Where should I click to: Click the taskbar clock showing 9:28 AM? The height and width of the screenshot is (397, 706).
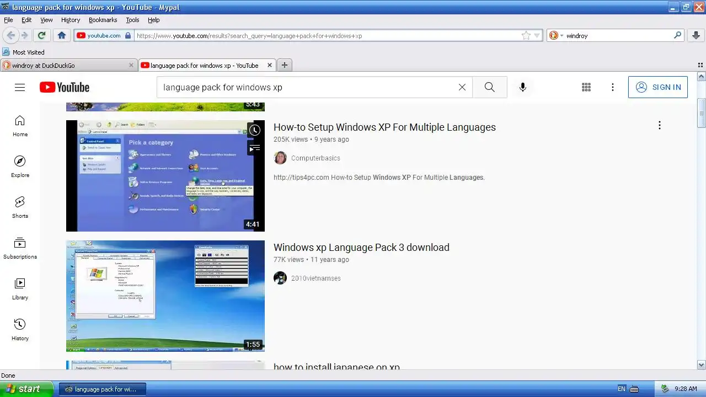[686, 389]
